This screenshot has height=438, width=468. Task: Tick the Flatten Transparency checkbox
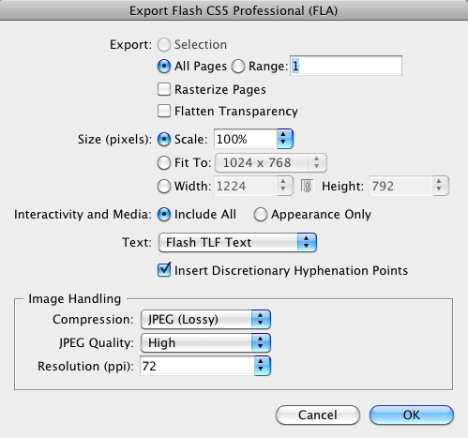point(164,111)
